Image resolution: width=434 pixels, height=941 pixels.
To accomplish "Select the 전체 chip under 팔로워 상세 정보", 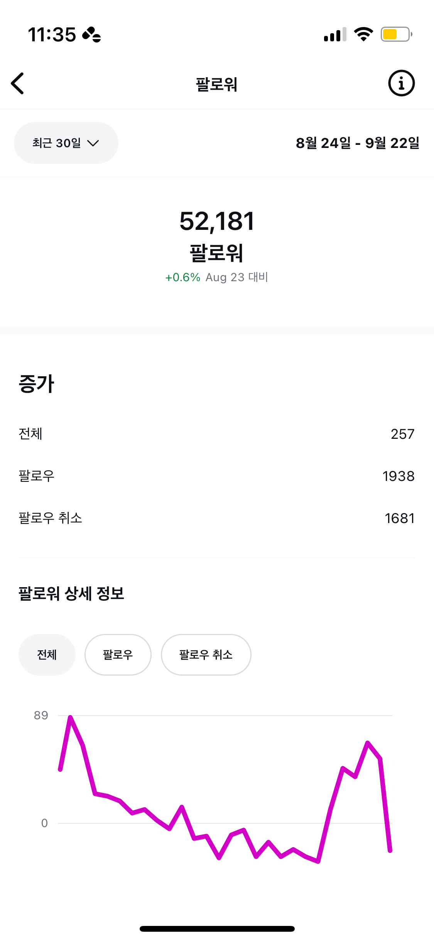I will [47, 655].
